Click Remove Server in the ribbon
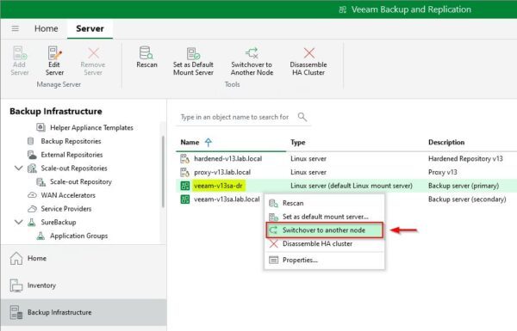The image size is (517, 331). pos(93,61)
